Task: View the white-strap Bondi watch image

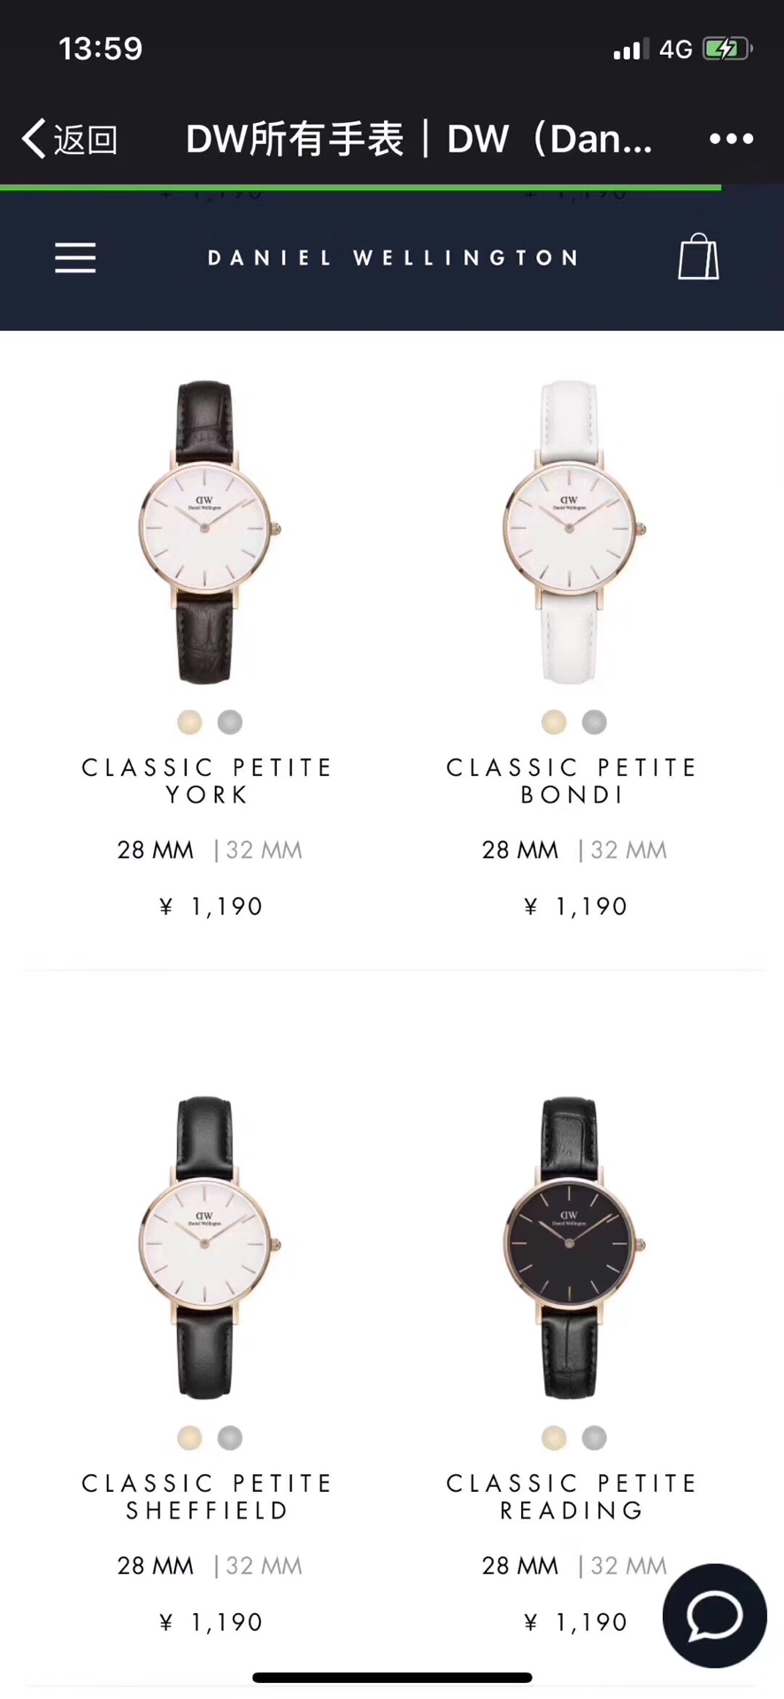Action: [x=573, y=532]
